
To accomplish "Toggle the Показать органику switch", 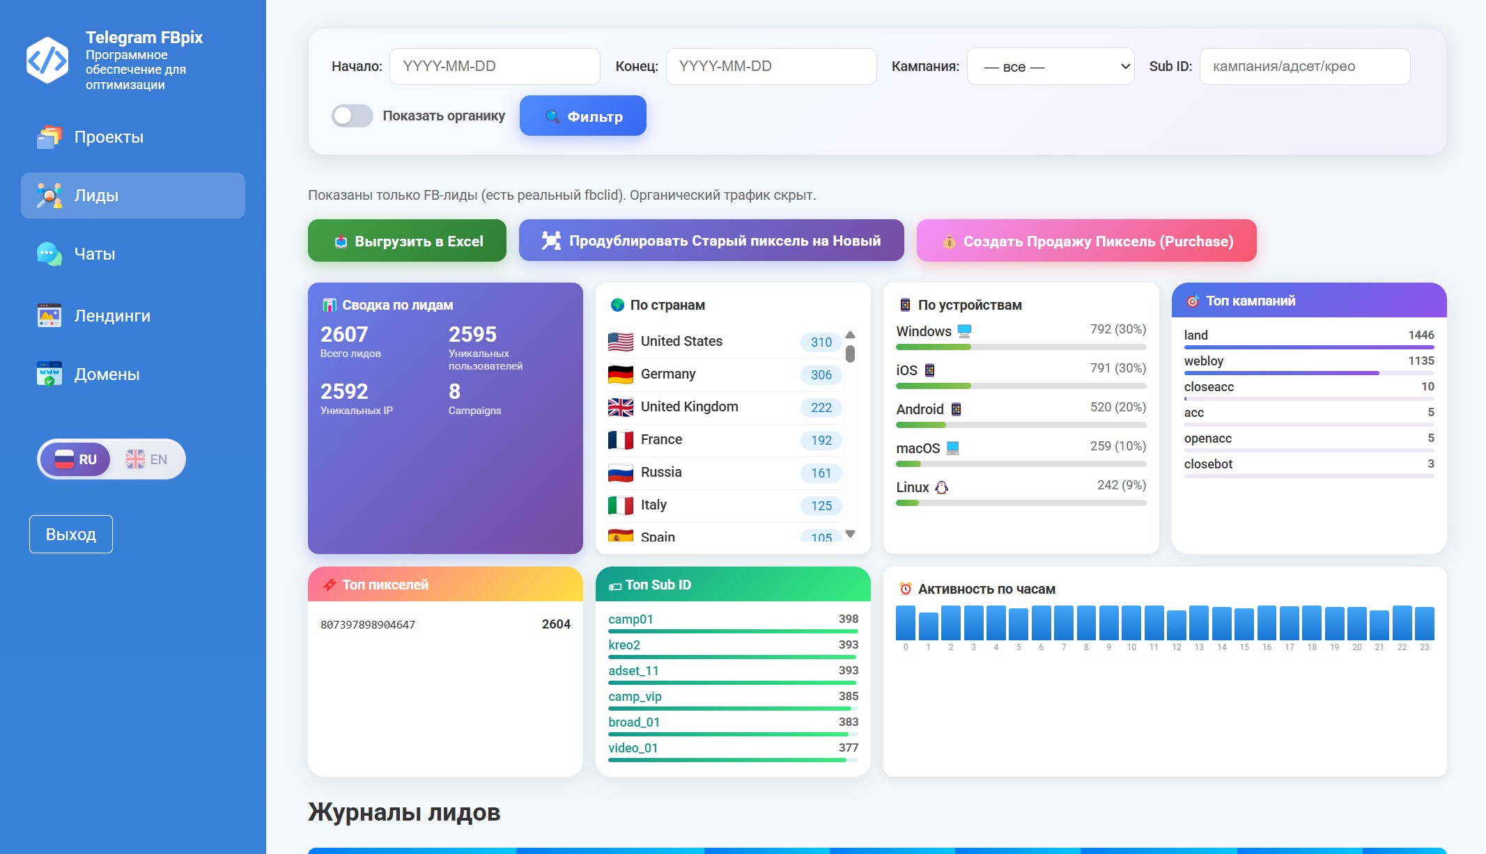I will 352,116.
